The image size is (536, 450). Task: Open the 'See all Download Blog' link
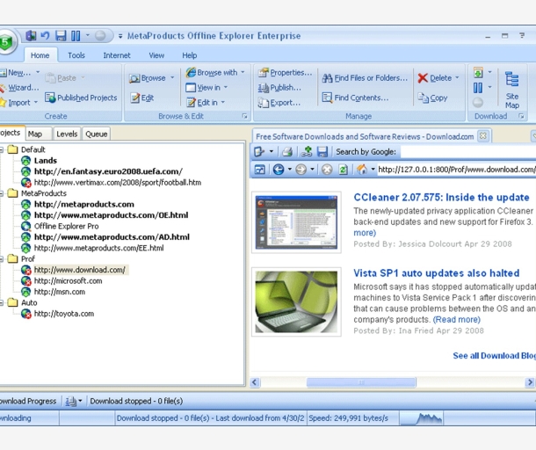pos(493,356)
